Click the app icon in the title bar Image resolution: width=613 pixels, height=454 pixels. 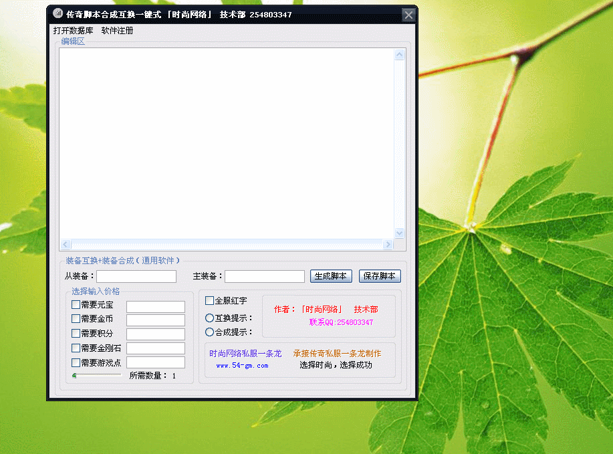point(57,14)
